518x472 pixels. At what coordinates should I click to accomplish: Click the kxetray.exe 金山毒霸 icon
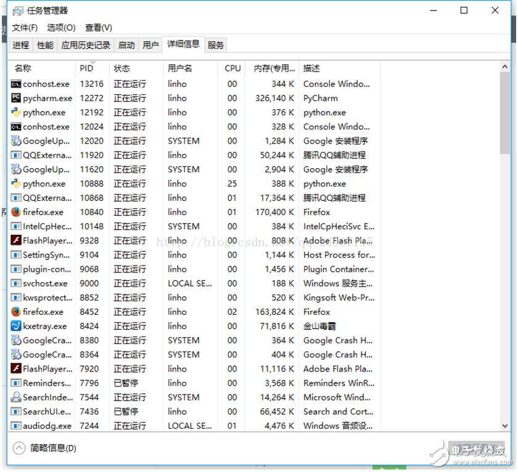(x=15, y=326)
